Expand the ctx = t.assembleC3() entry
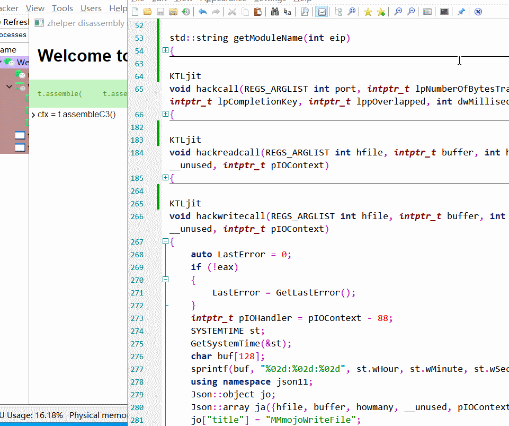The height and width of the screenshot is (426, 509). tap(33, 115)
